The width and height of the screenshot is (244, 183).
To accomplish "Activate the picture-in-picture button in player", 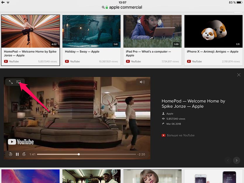I will pyautogui.click(x=18, y=82).
